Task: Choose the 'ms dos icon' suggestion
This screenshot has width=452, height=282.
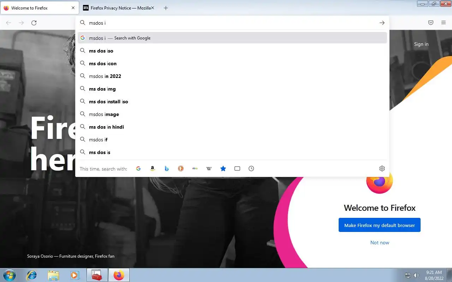Action: point(232,63)
